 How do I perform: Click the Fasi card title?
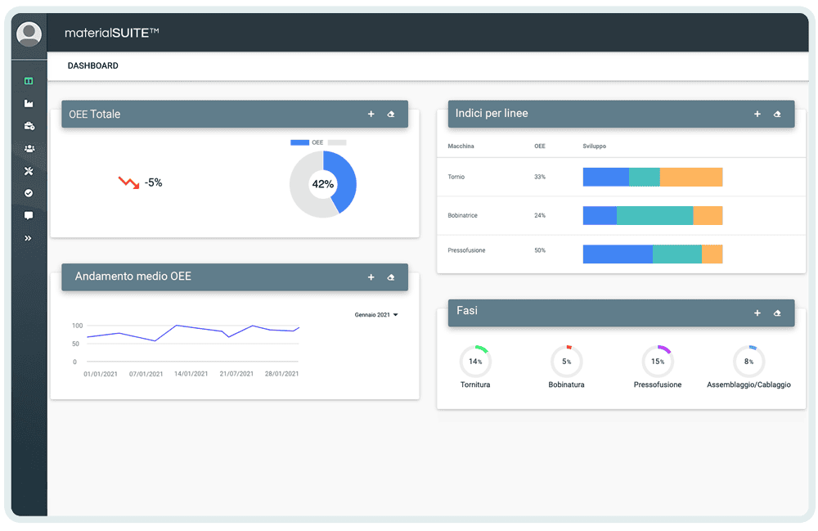(x=467, y=311)
